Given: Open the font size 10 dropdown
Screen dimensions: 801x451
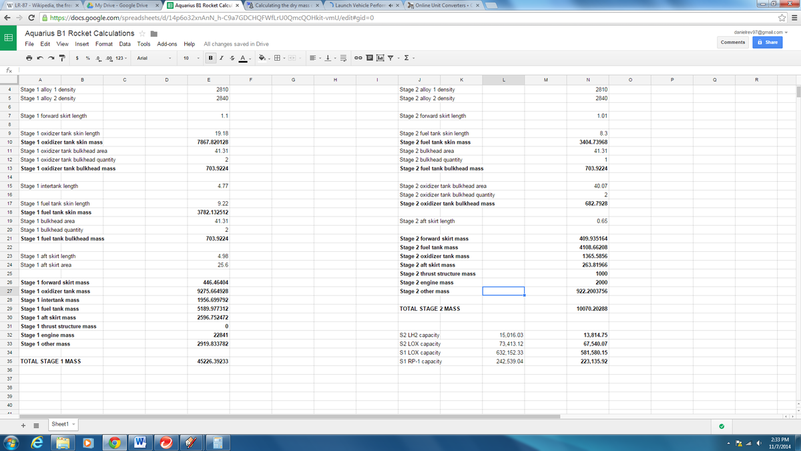Looking at the screenshot, I should [x=192, y=58].
